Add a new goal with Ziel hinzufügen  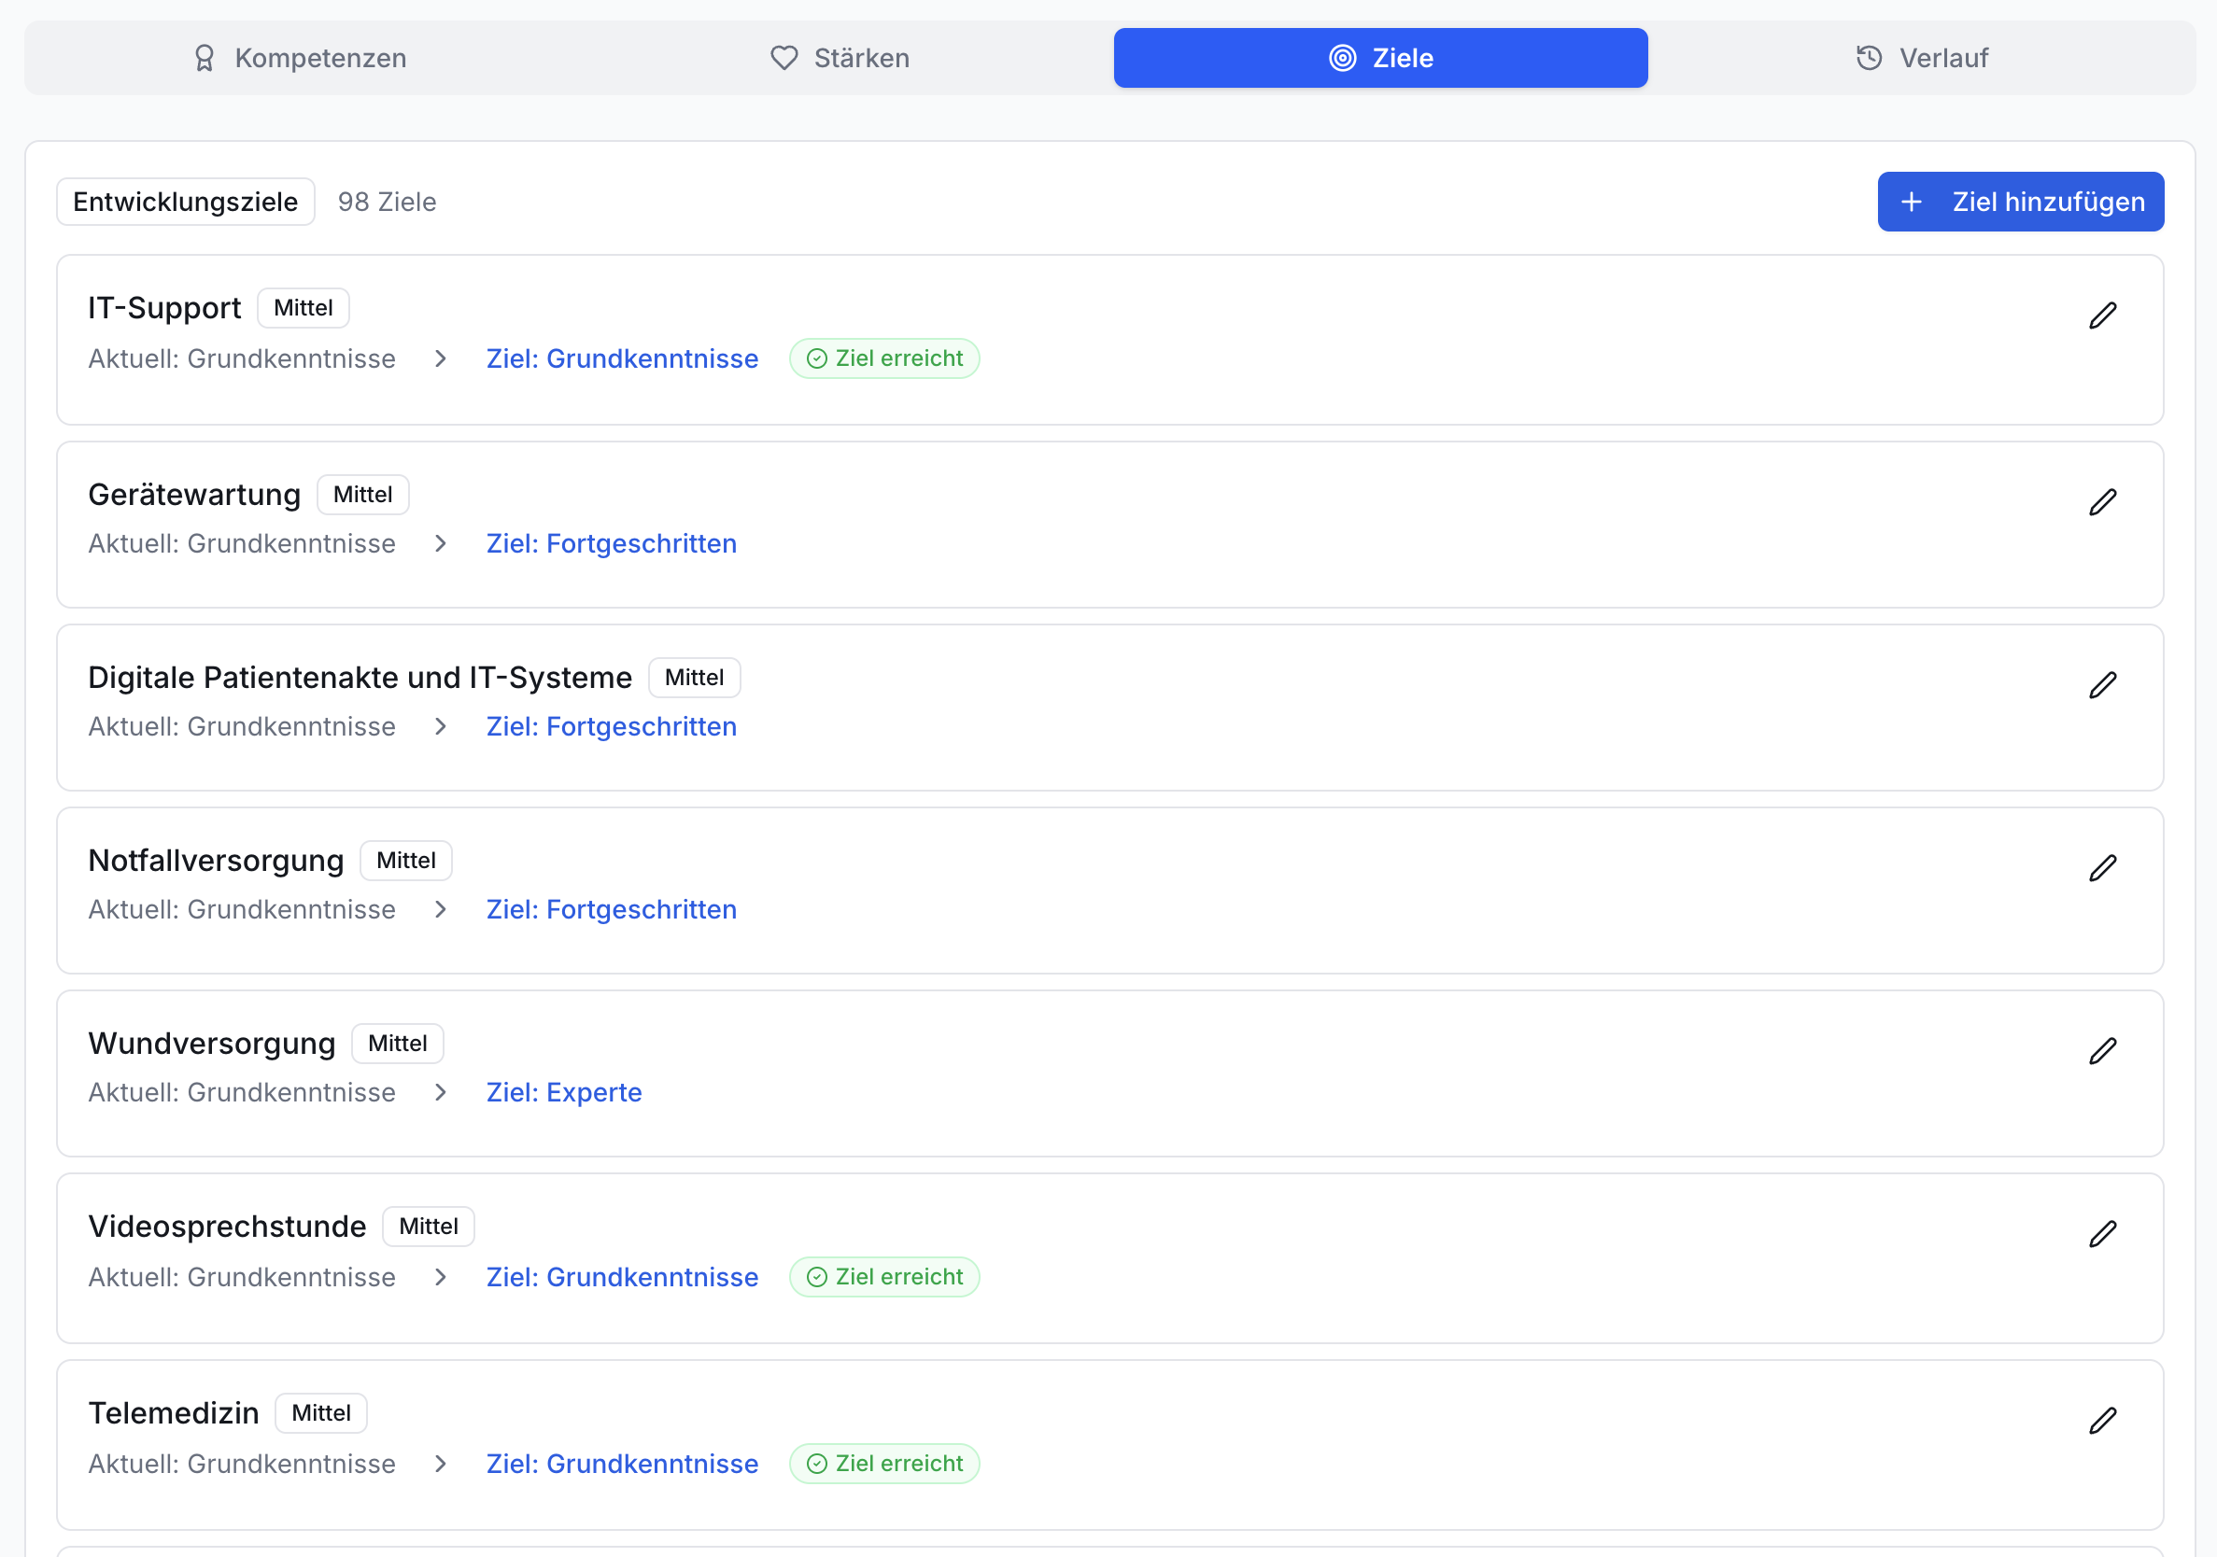(2020, 202)
